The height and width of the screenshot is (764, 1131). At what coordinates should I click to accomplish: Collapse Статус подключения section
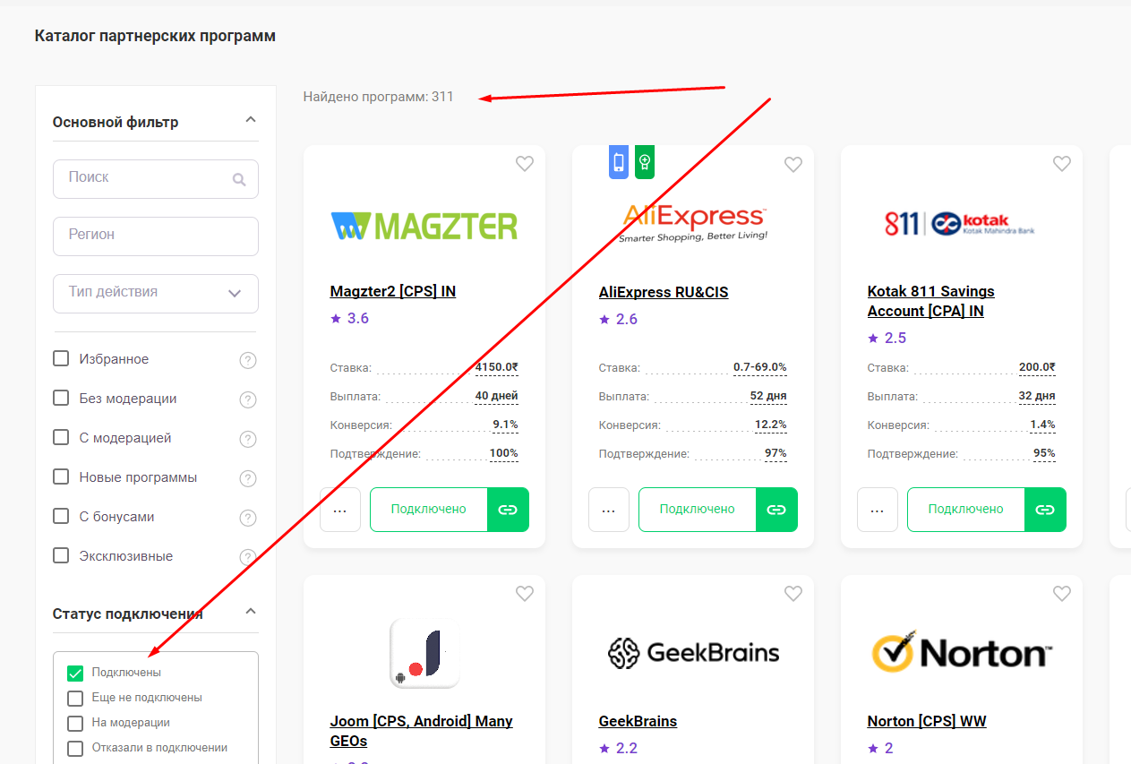251,612
